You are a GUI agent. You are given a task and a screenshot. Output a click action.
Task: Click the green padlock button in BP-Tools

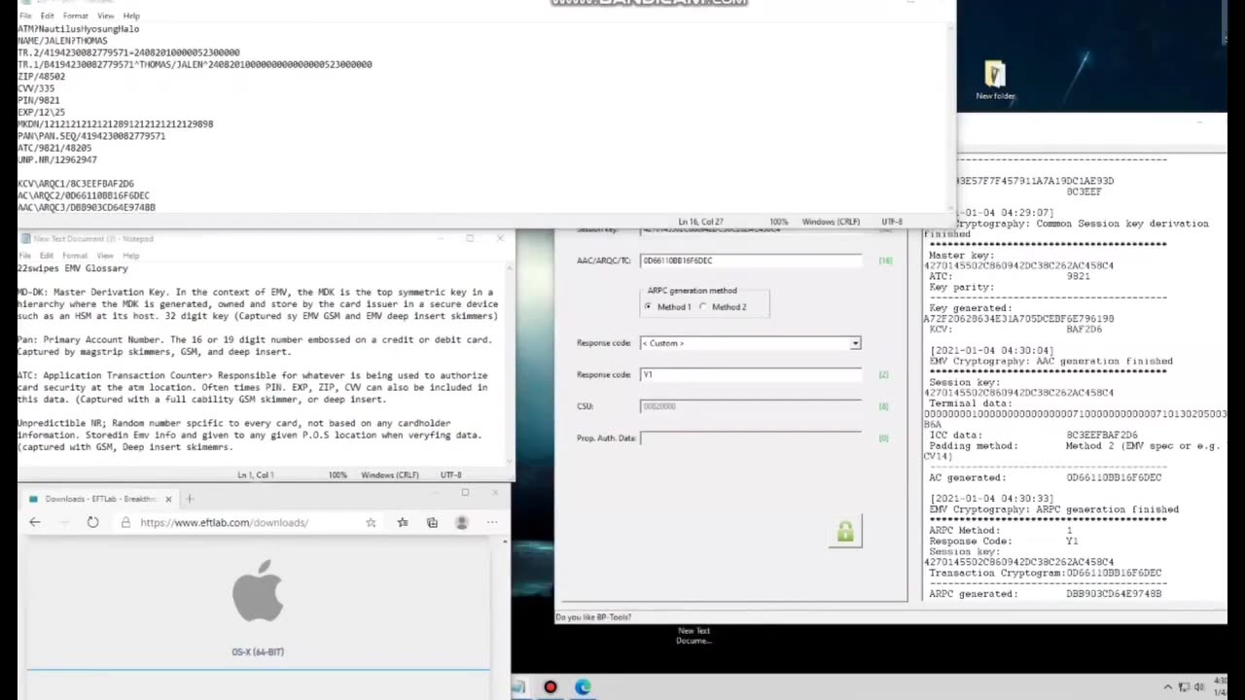[x=845, y=531]
